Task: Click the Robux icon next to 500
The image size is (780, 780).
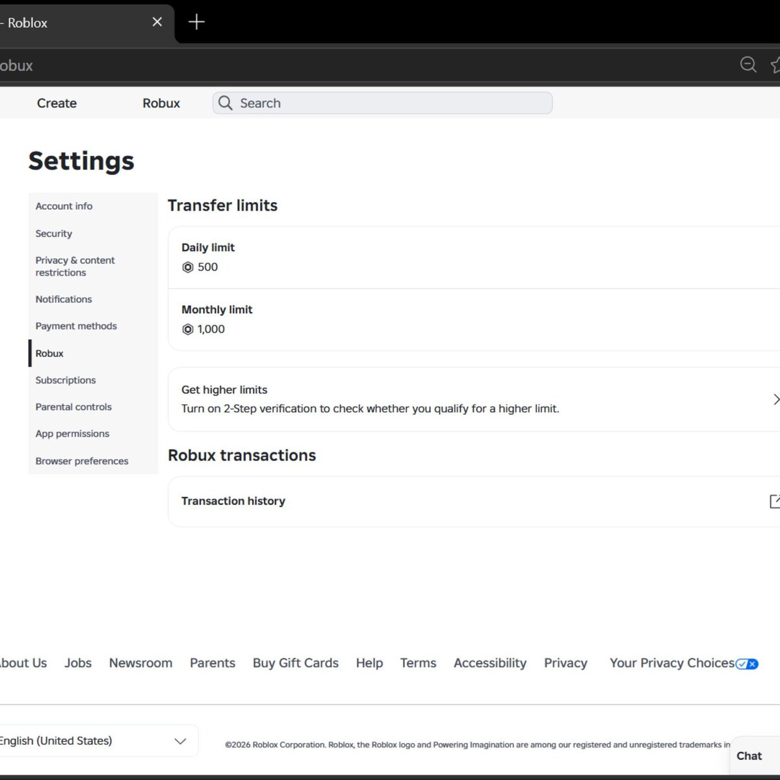Action: [x=188, y=267]
